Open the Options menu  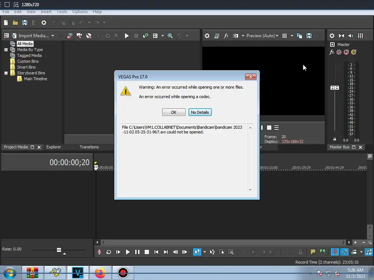tap(80, 12)
